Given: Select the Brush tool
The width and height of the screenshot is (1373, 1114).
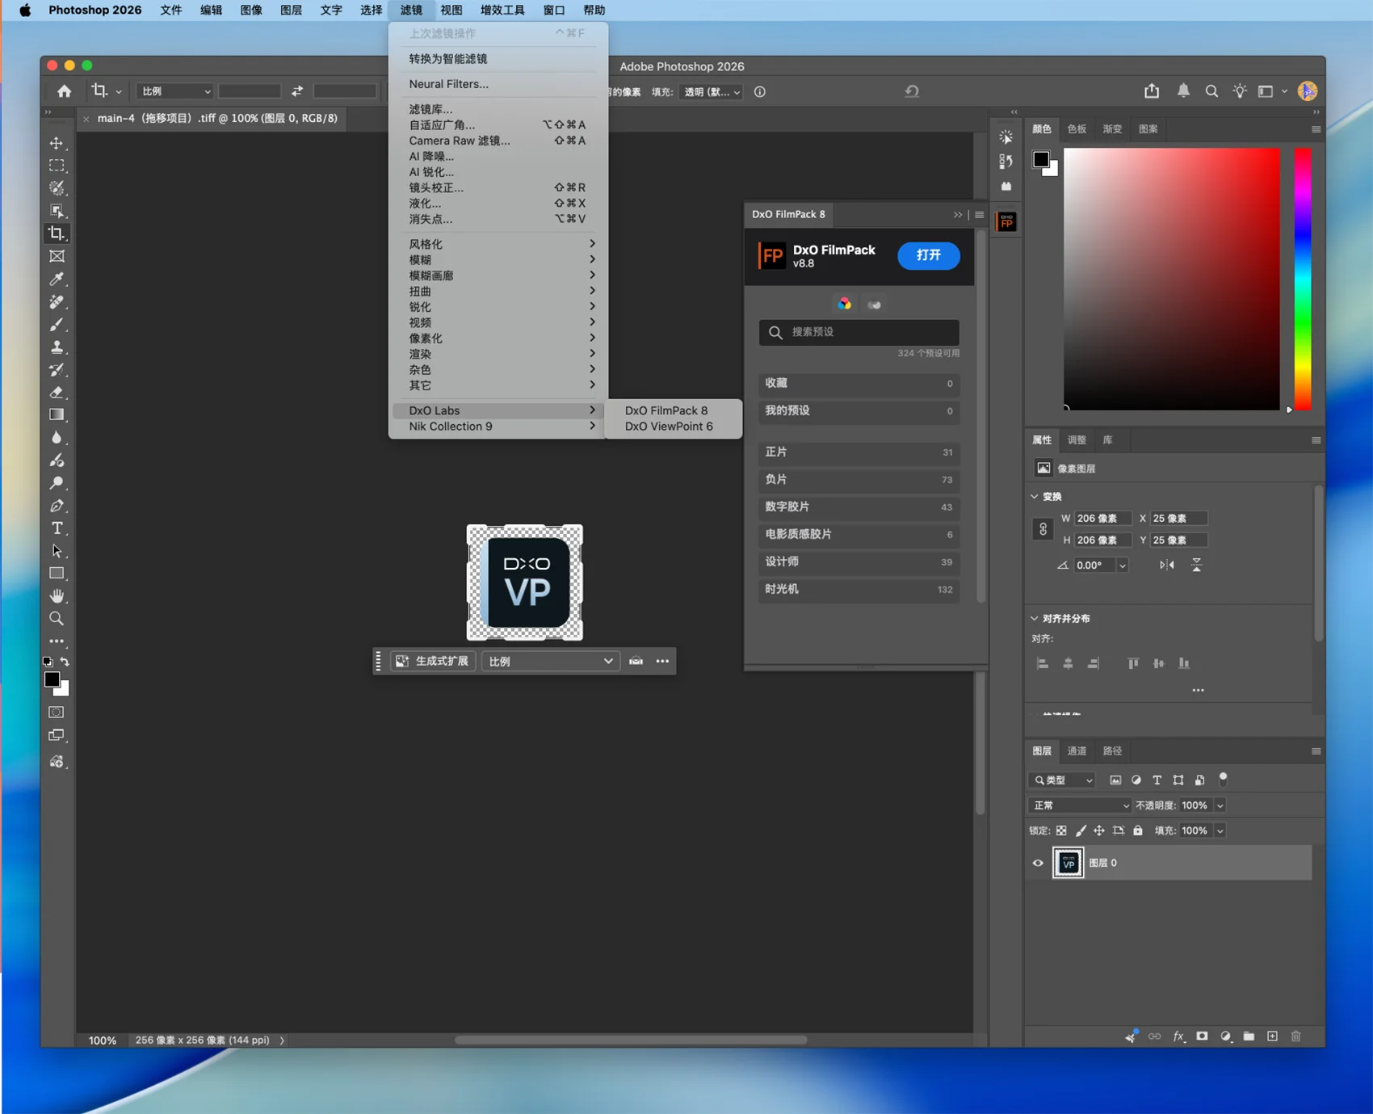Looking at the screenshot, I should (x=57, y=324).
